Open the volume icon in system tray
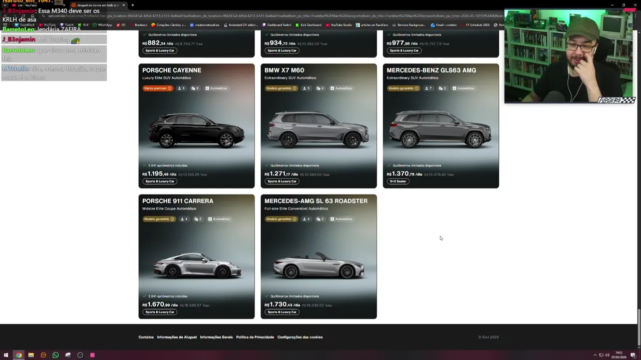 pyautogui.click(x=607, y=355)
